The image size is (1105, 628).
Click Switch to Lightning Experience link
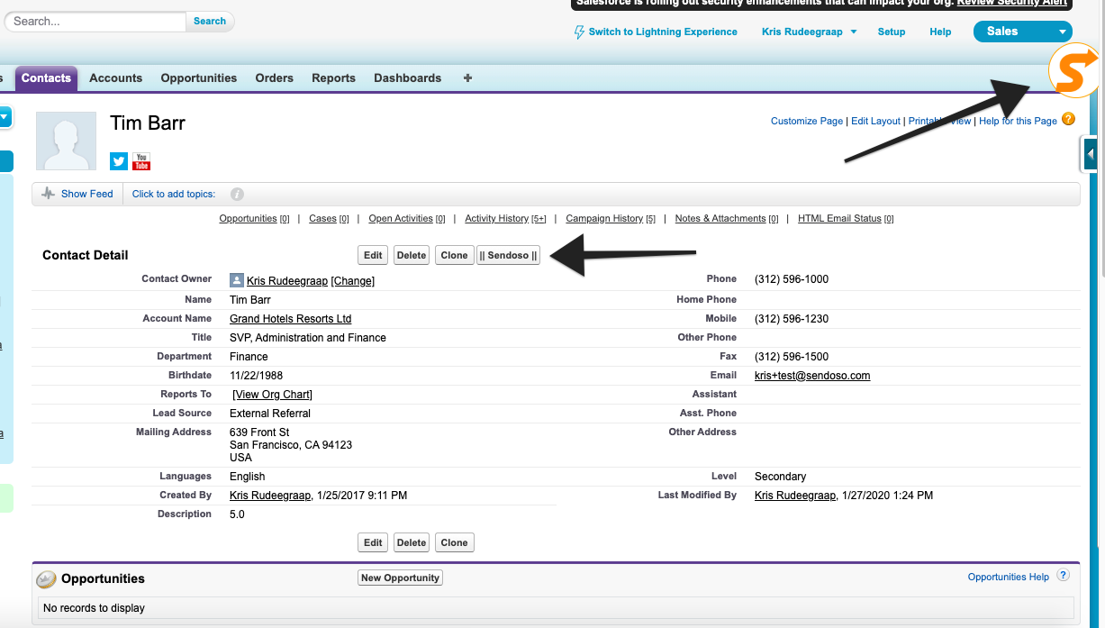pos(662,32)
